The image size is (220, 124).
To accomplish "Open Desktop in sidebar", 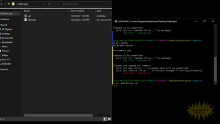I will [5, 34].
